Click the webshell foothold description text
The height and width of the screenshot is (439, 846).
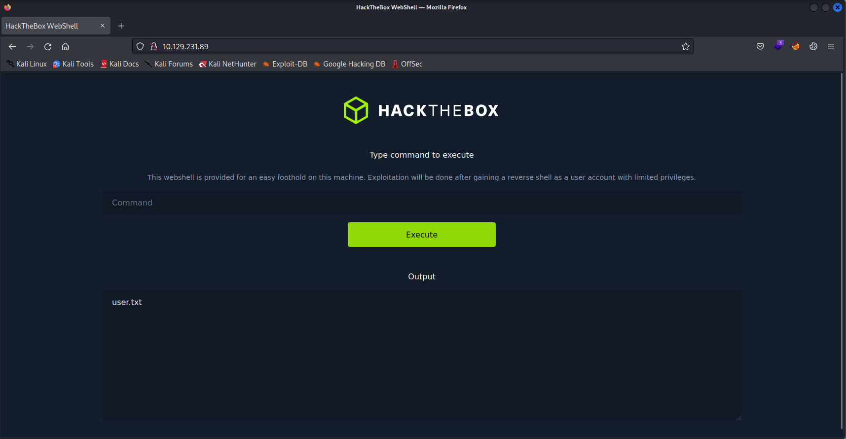[x=422, y=177]
